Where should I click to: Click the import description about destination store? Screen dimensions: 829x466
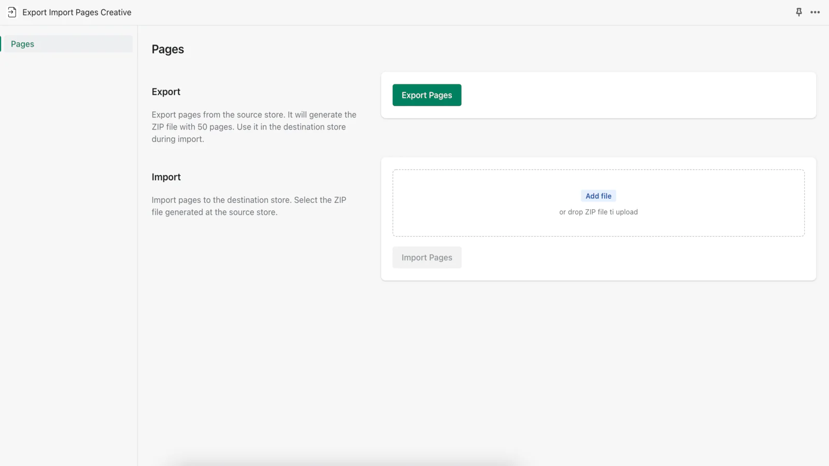click(x=249, y=206)
